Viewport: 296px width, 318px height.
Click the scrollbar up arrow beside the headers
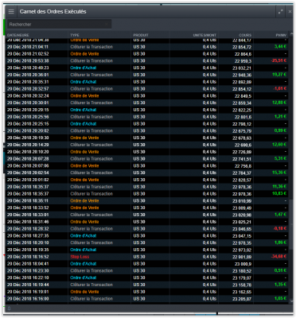click(290, 35)
